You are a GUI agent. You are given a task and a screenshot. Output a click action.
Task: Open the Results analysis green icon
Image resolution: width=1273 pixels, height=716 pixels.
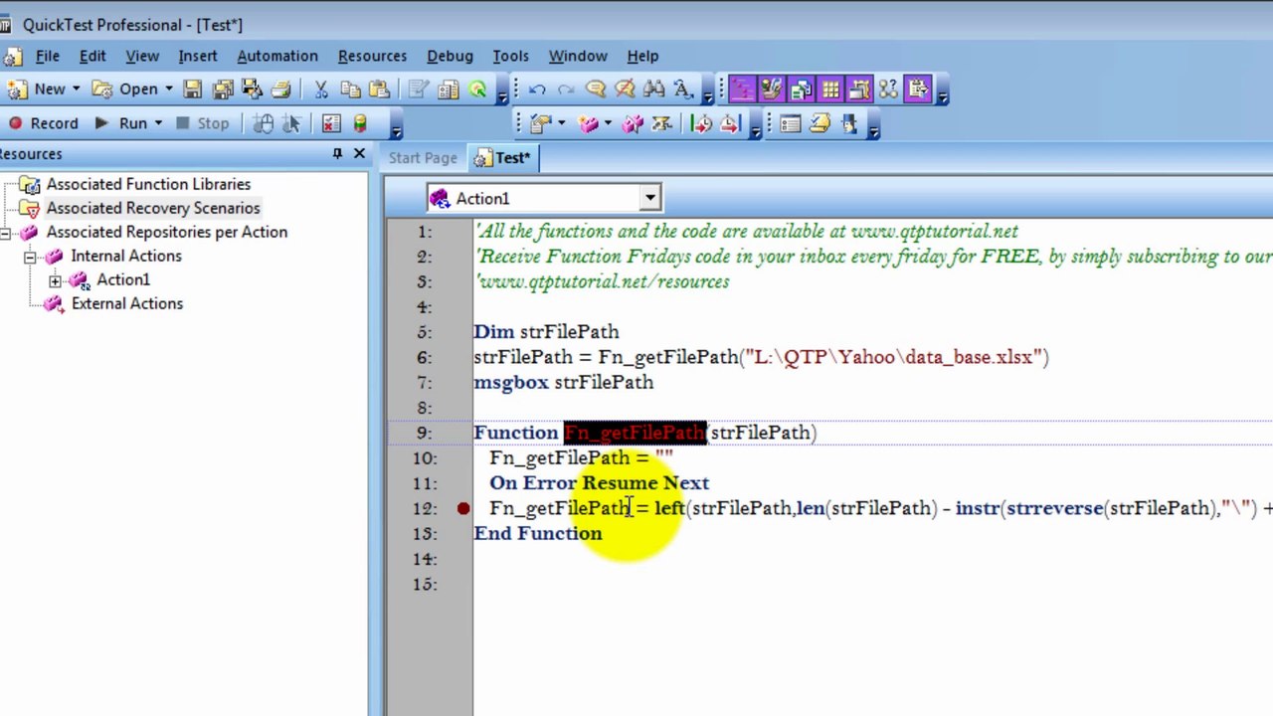[477, 89]
